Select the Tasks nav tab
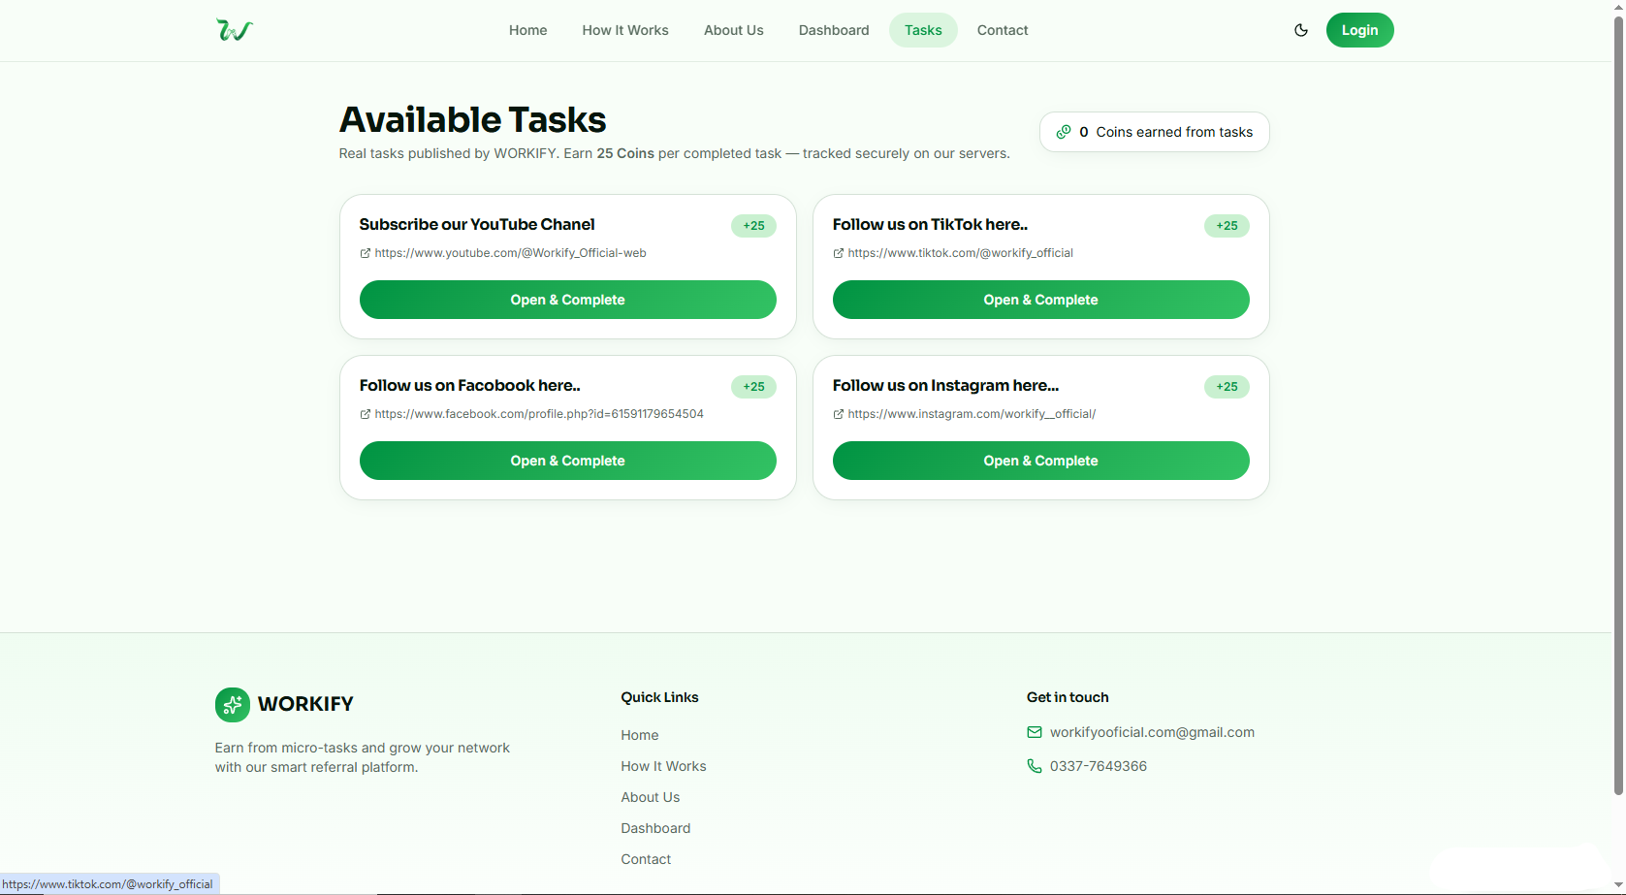 coord(923,30)
